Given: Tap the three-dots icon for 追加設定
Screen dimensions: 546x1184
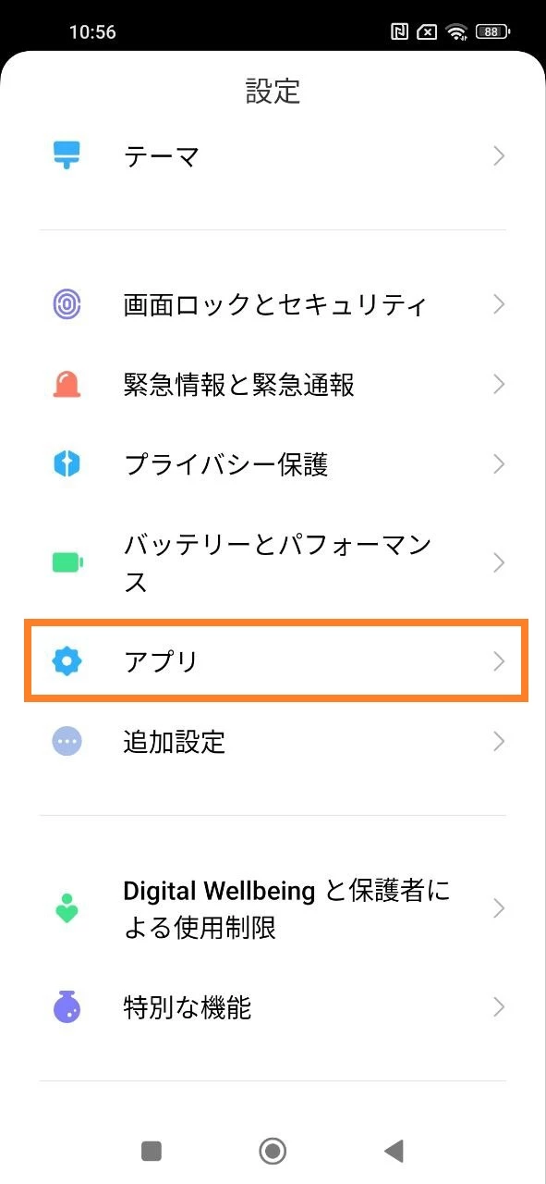Looking at the screenshot, I should pyautogui.click(x=67, y=741).
